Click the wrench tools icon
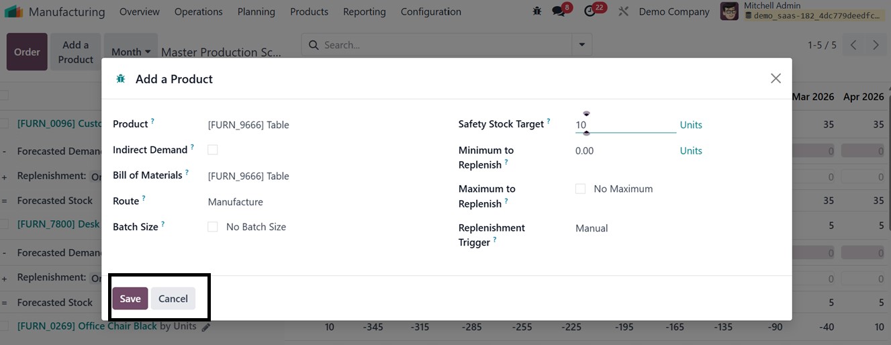Screen dimensions: 891x345 click(x=623, y=11)
